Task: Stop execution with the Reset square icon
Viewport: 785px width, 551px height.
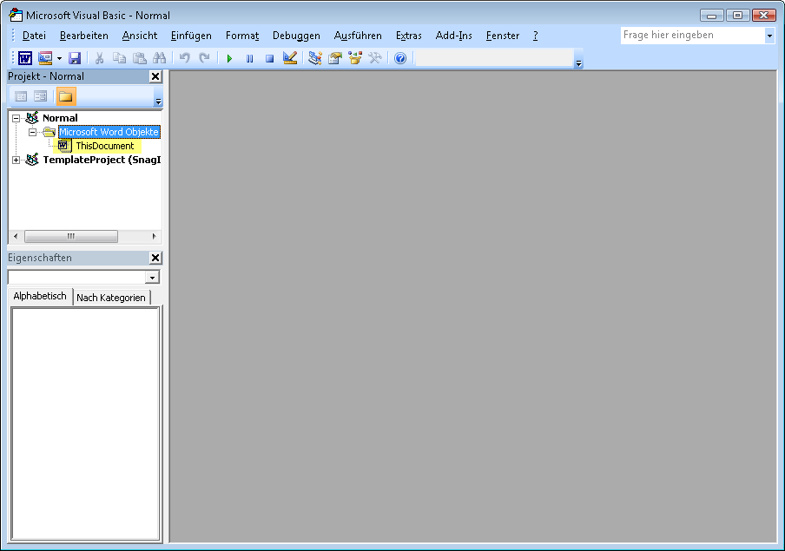Action: coord(269,58)
